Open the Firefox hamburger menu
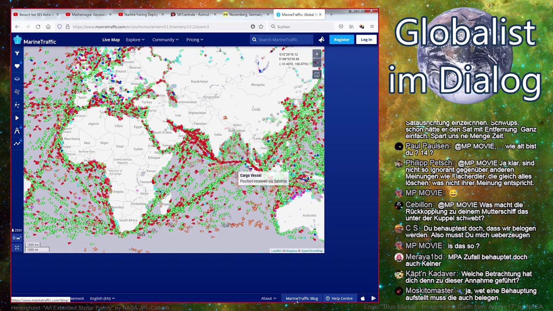This screenshot has width=553, height=311. (x=372, y=27)
